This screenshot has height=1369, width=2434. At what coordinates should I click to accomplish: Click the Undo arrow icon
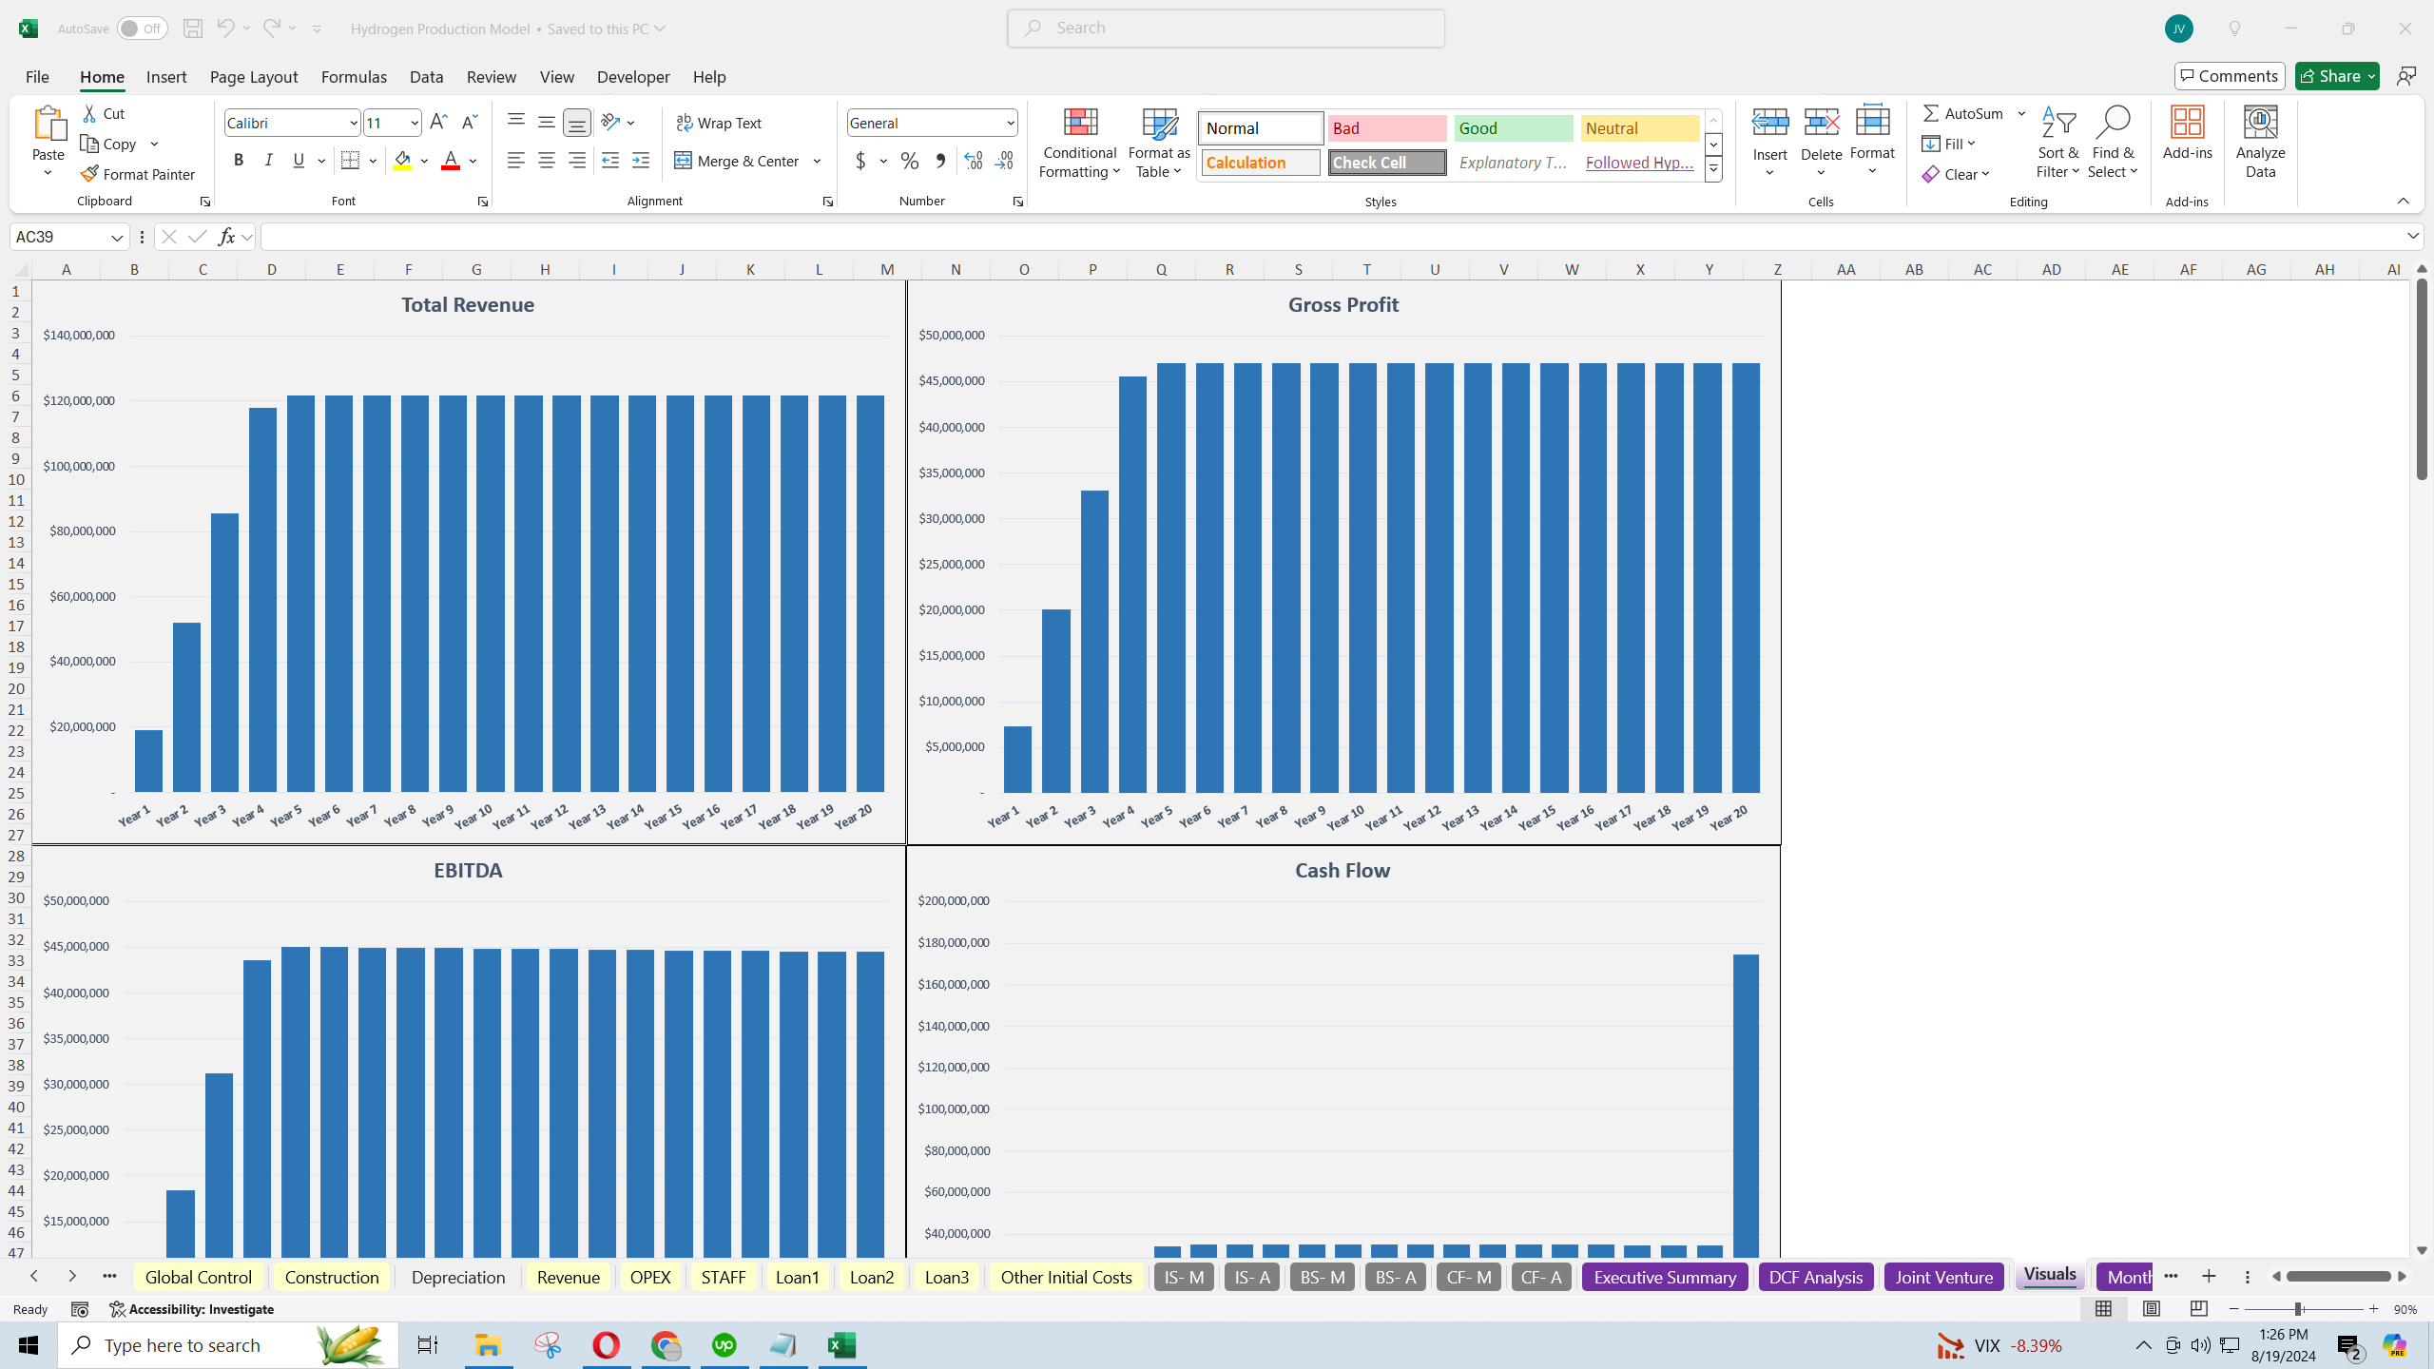pos(224,29)
